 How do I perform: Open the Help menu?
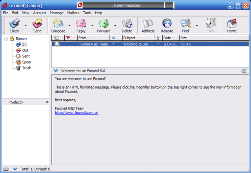coord(98,13)
